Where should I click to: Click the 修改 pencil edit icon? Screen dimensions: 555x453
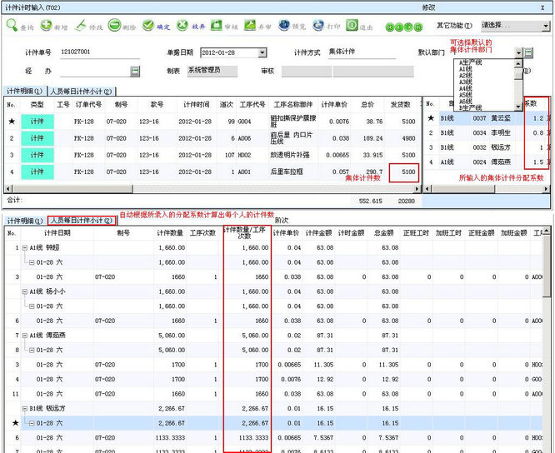(80, 25)
